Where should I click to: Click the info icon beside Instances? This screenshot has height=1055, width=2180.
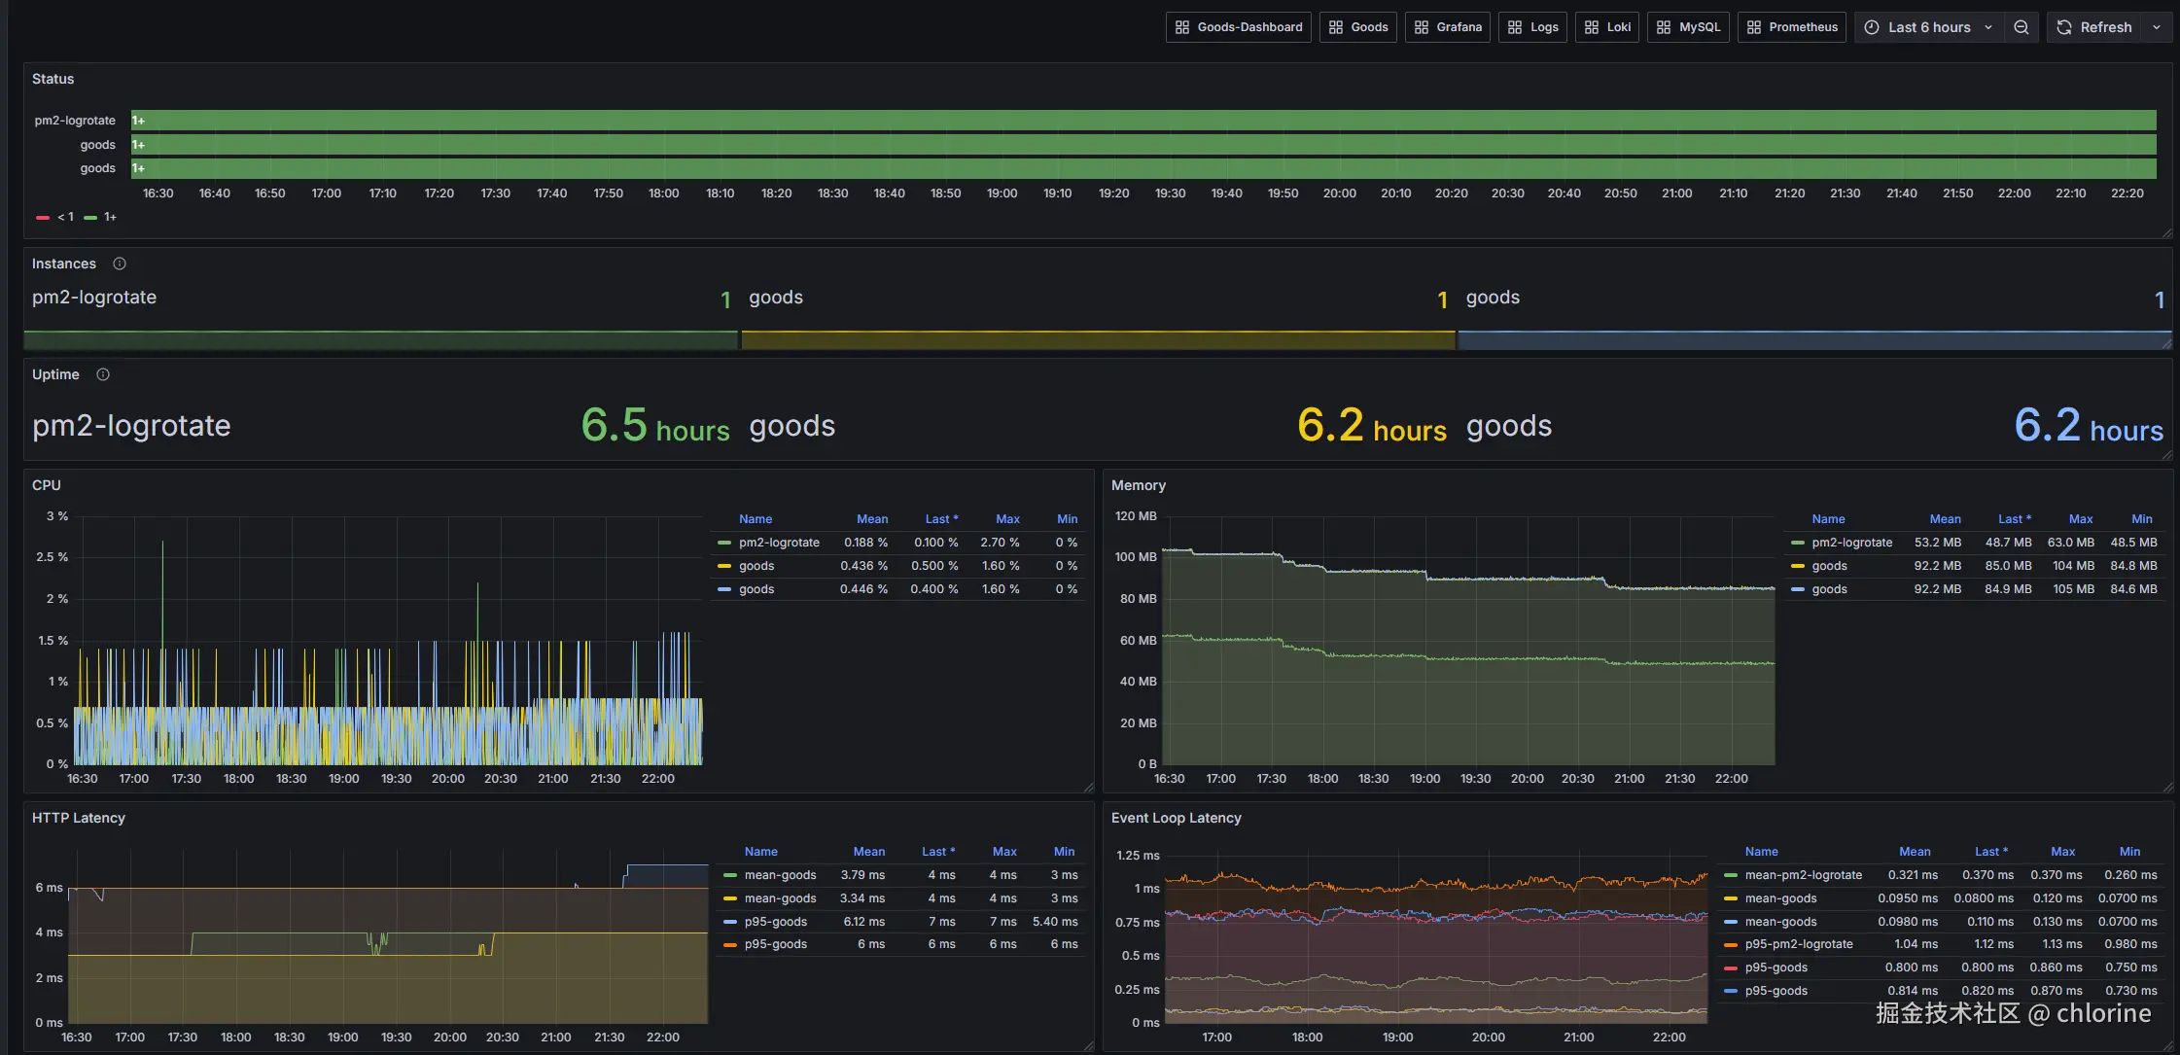120,264
